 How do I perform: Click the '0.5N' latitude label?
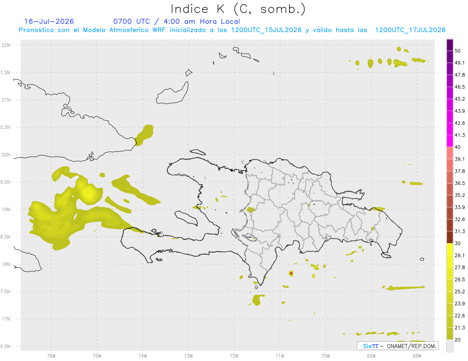click(5, 127)
